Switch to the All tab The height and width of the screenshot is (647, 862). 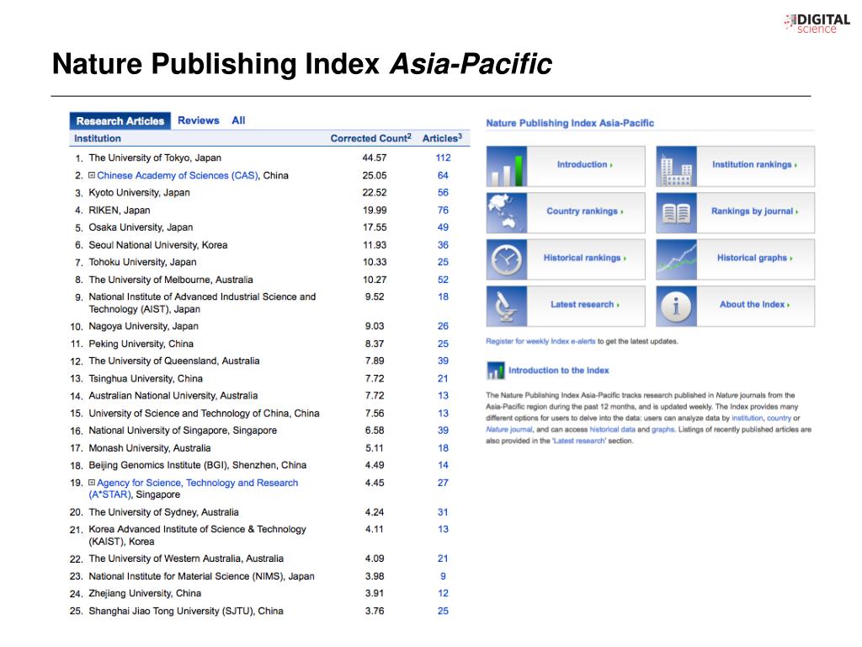coord(238,120)
